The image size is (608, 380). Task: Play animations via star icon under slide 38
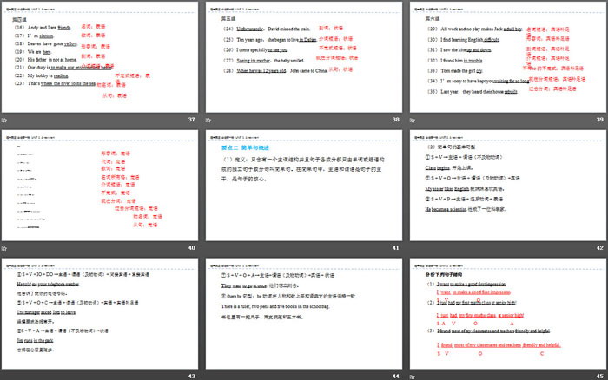coord(208,120)
